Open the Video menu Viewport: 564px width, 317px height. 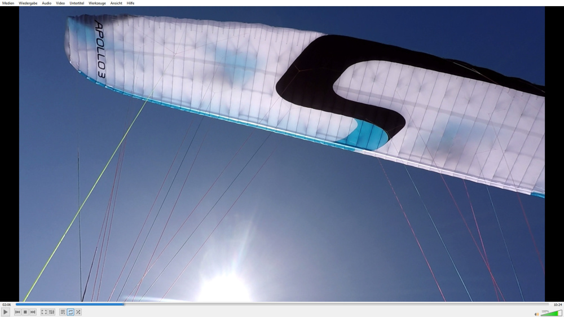point(60,3)
